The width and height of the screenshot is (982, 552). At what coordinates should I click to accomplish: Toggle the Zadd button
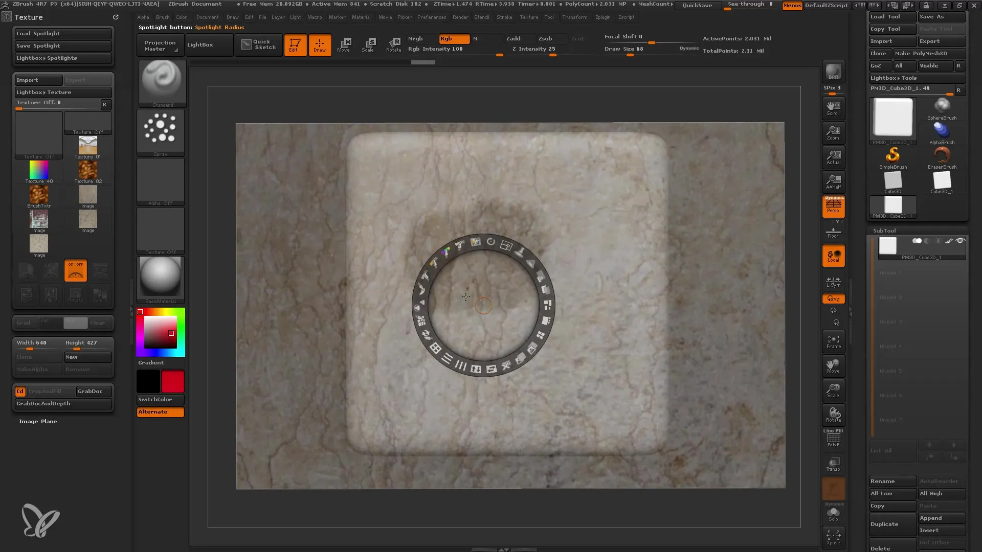pos(520,39)
